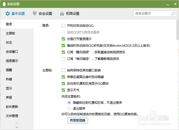
Task: Uncheck 离线时自动启动QQ手机版 option
Action: pos(63,45)
